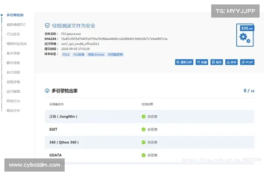Image resolution: width=264 pixels, height=176 pixels.
Task: Select 进程详情 sidebar entry
Action: [x=13, y=82]
